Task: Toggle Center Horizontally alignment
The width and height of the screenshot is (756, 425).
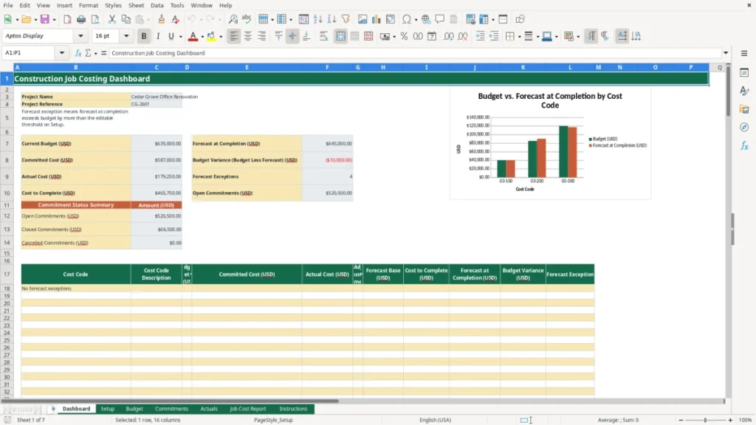Action: point(248,36)
